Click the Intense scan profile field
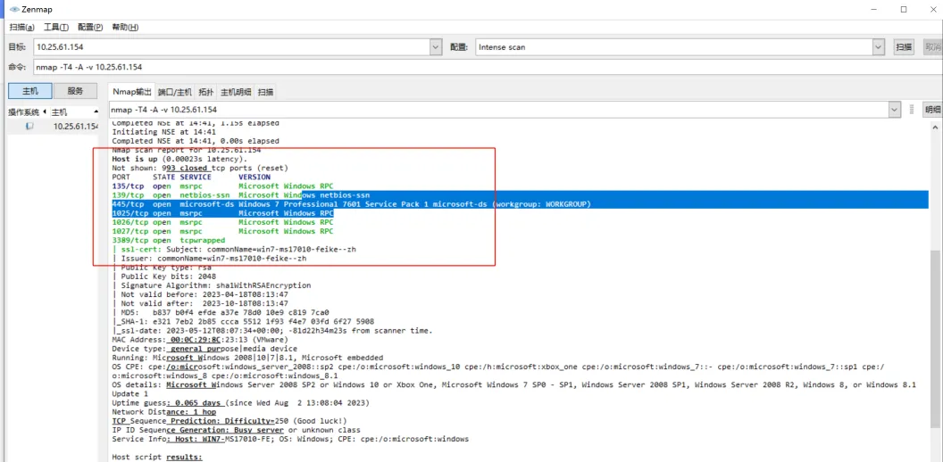 pos(673,47)
